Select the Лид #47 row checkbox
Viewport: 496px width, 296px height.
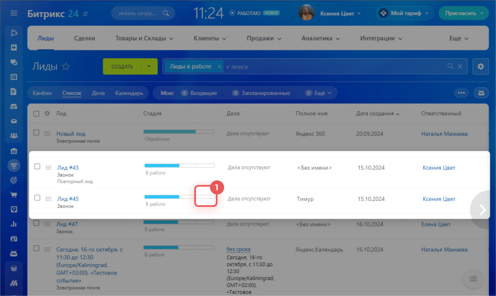point(36,223)
